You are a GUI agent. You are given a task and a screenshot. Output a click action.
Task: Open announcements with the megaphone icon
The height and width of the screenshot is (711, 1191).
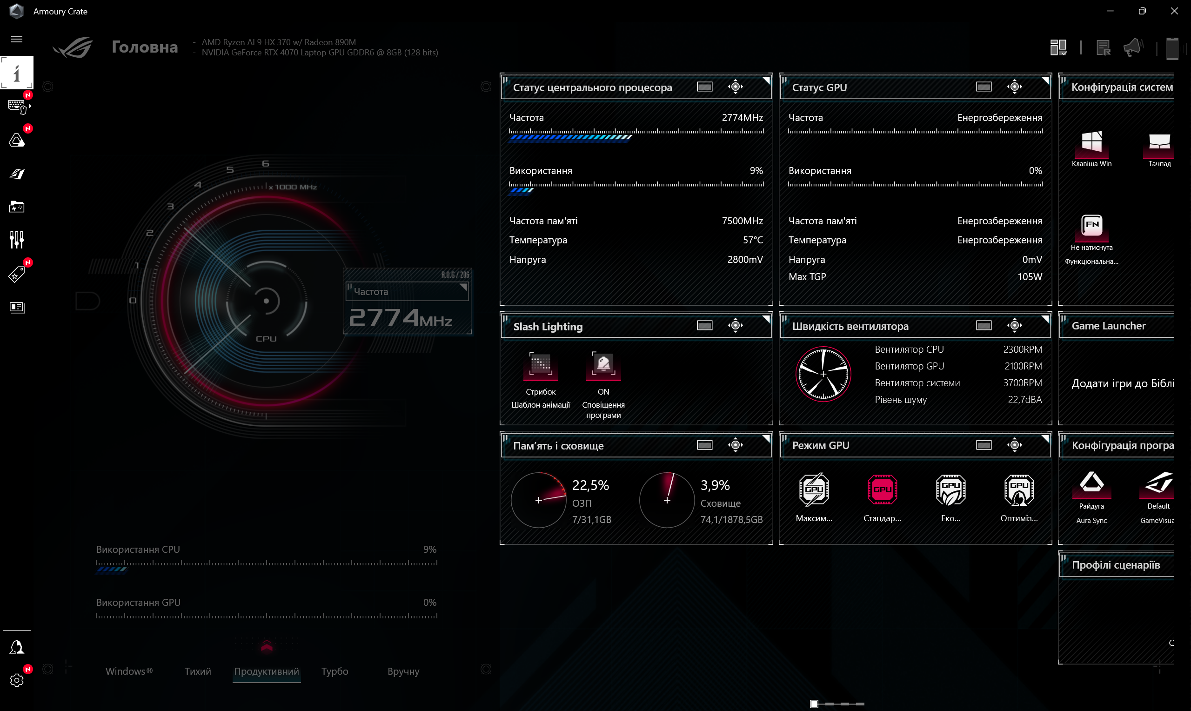coord(1133,47)
